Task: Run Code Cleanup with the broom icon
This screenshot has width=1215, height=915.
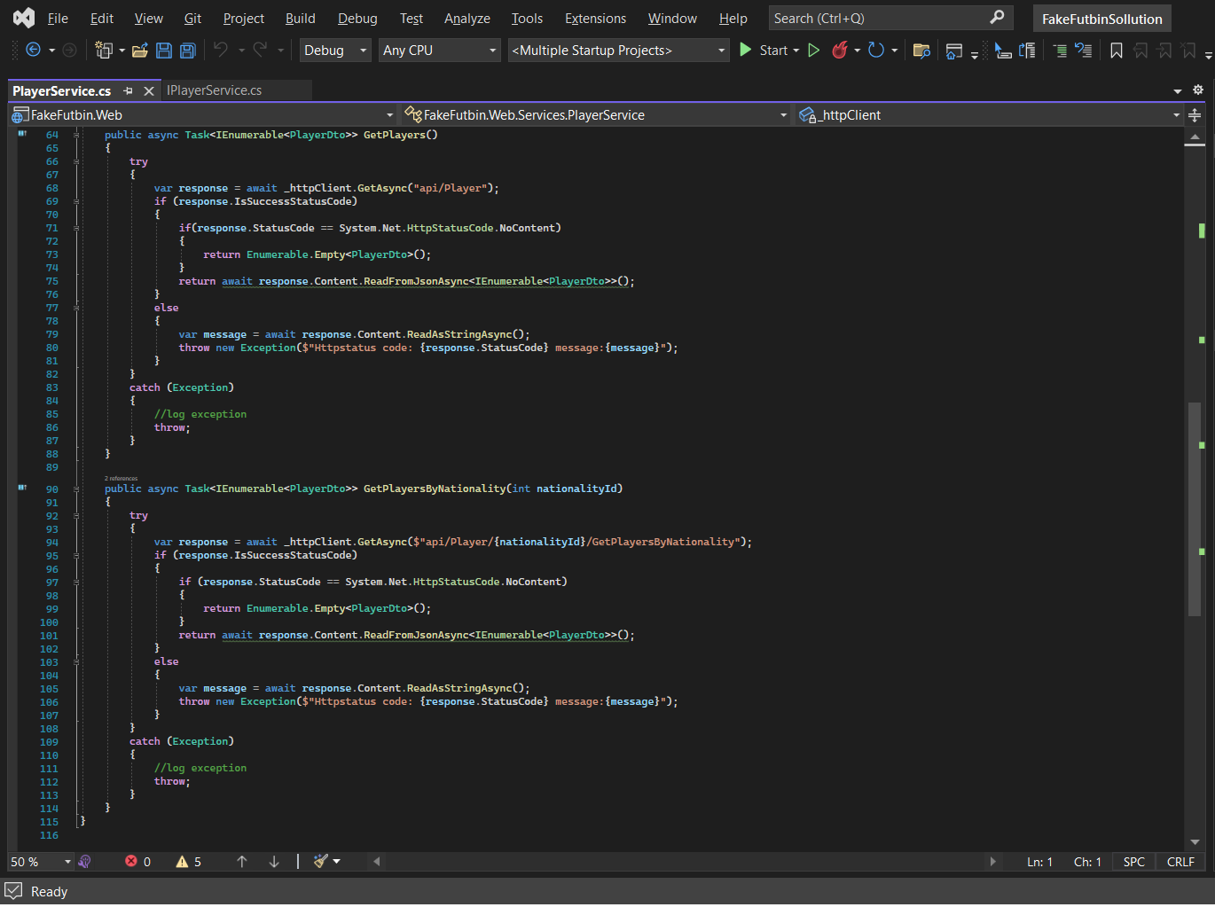Action: coord(321,861)
